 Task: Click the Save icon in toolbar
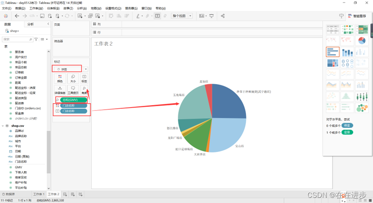tap(42, 16)
